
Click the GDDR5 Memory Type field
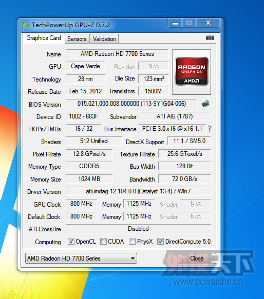pyautogui.click(x=89, y=166)
